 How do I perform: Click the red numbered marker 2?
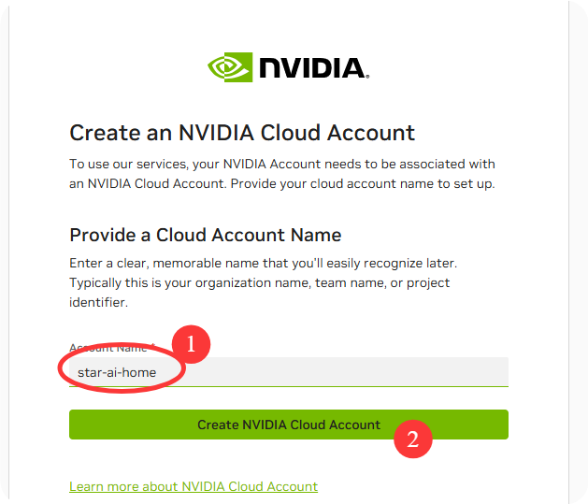pos(412,438)
